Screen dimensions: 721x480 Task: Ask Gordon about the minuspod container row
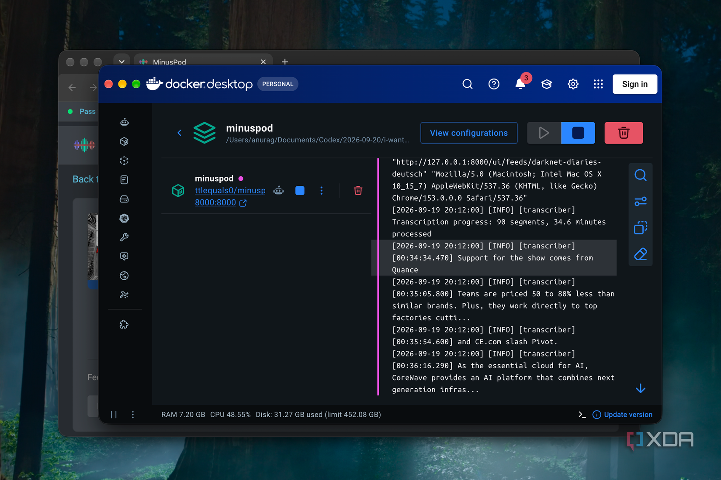[x=279, y=190]
